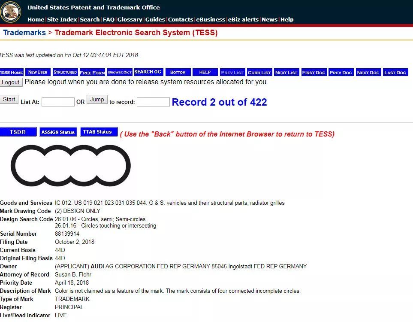This screenshot has width=413, height=322.
Task: Click the USPTO seal logo
Action: pyautogui.click(x=11, y=12)
